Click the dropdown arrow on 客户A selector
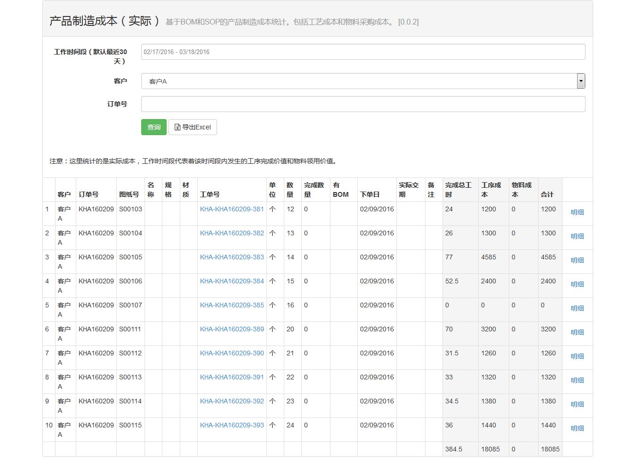 (581, 81)
